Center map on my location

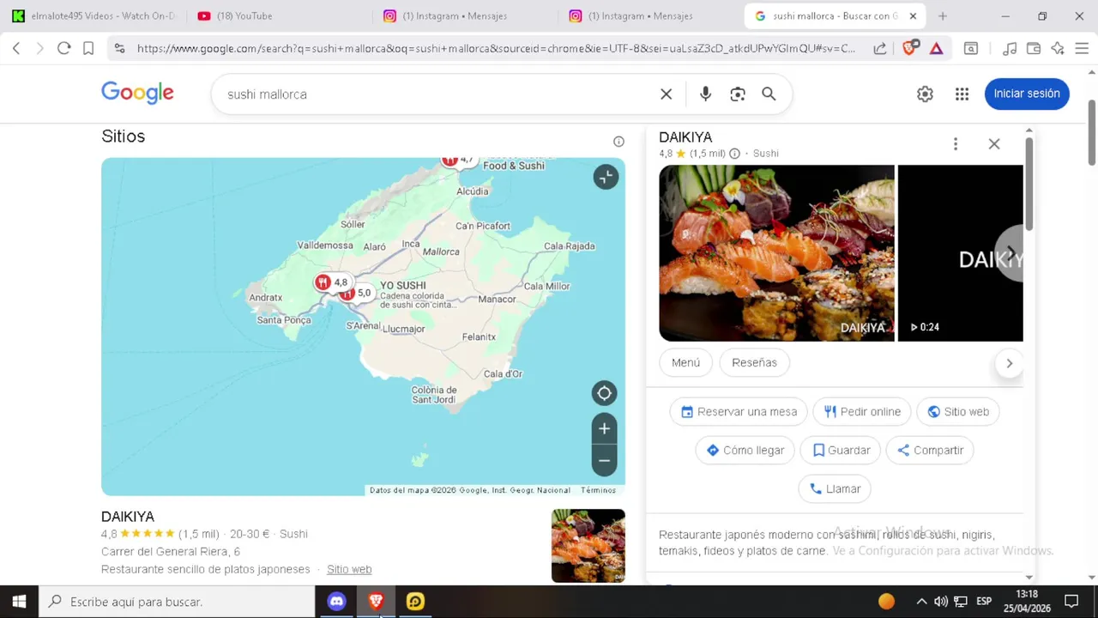(x=605, y=393)
